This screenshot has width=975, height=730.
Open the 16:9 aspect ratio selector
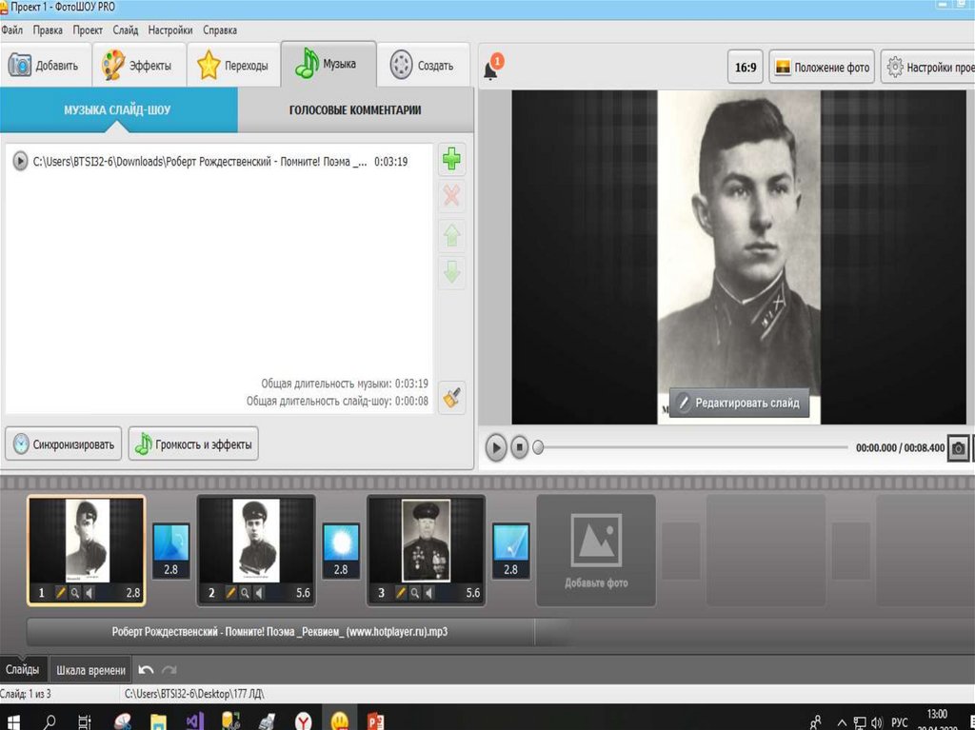pyautogui.click(x=745, y=69)
